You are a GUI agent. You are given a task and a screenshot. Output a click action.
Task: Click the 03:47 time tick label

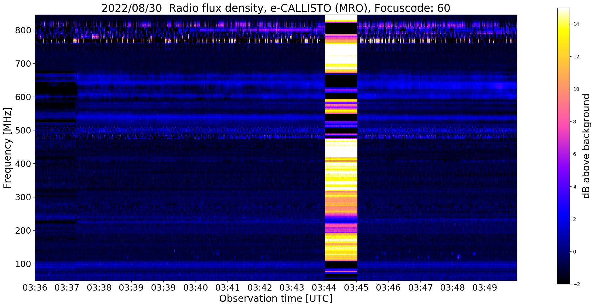click(x=421, y=288)
